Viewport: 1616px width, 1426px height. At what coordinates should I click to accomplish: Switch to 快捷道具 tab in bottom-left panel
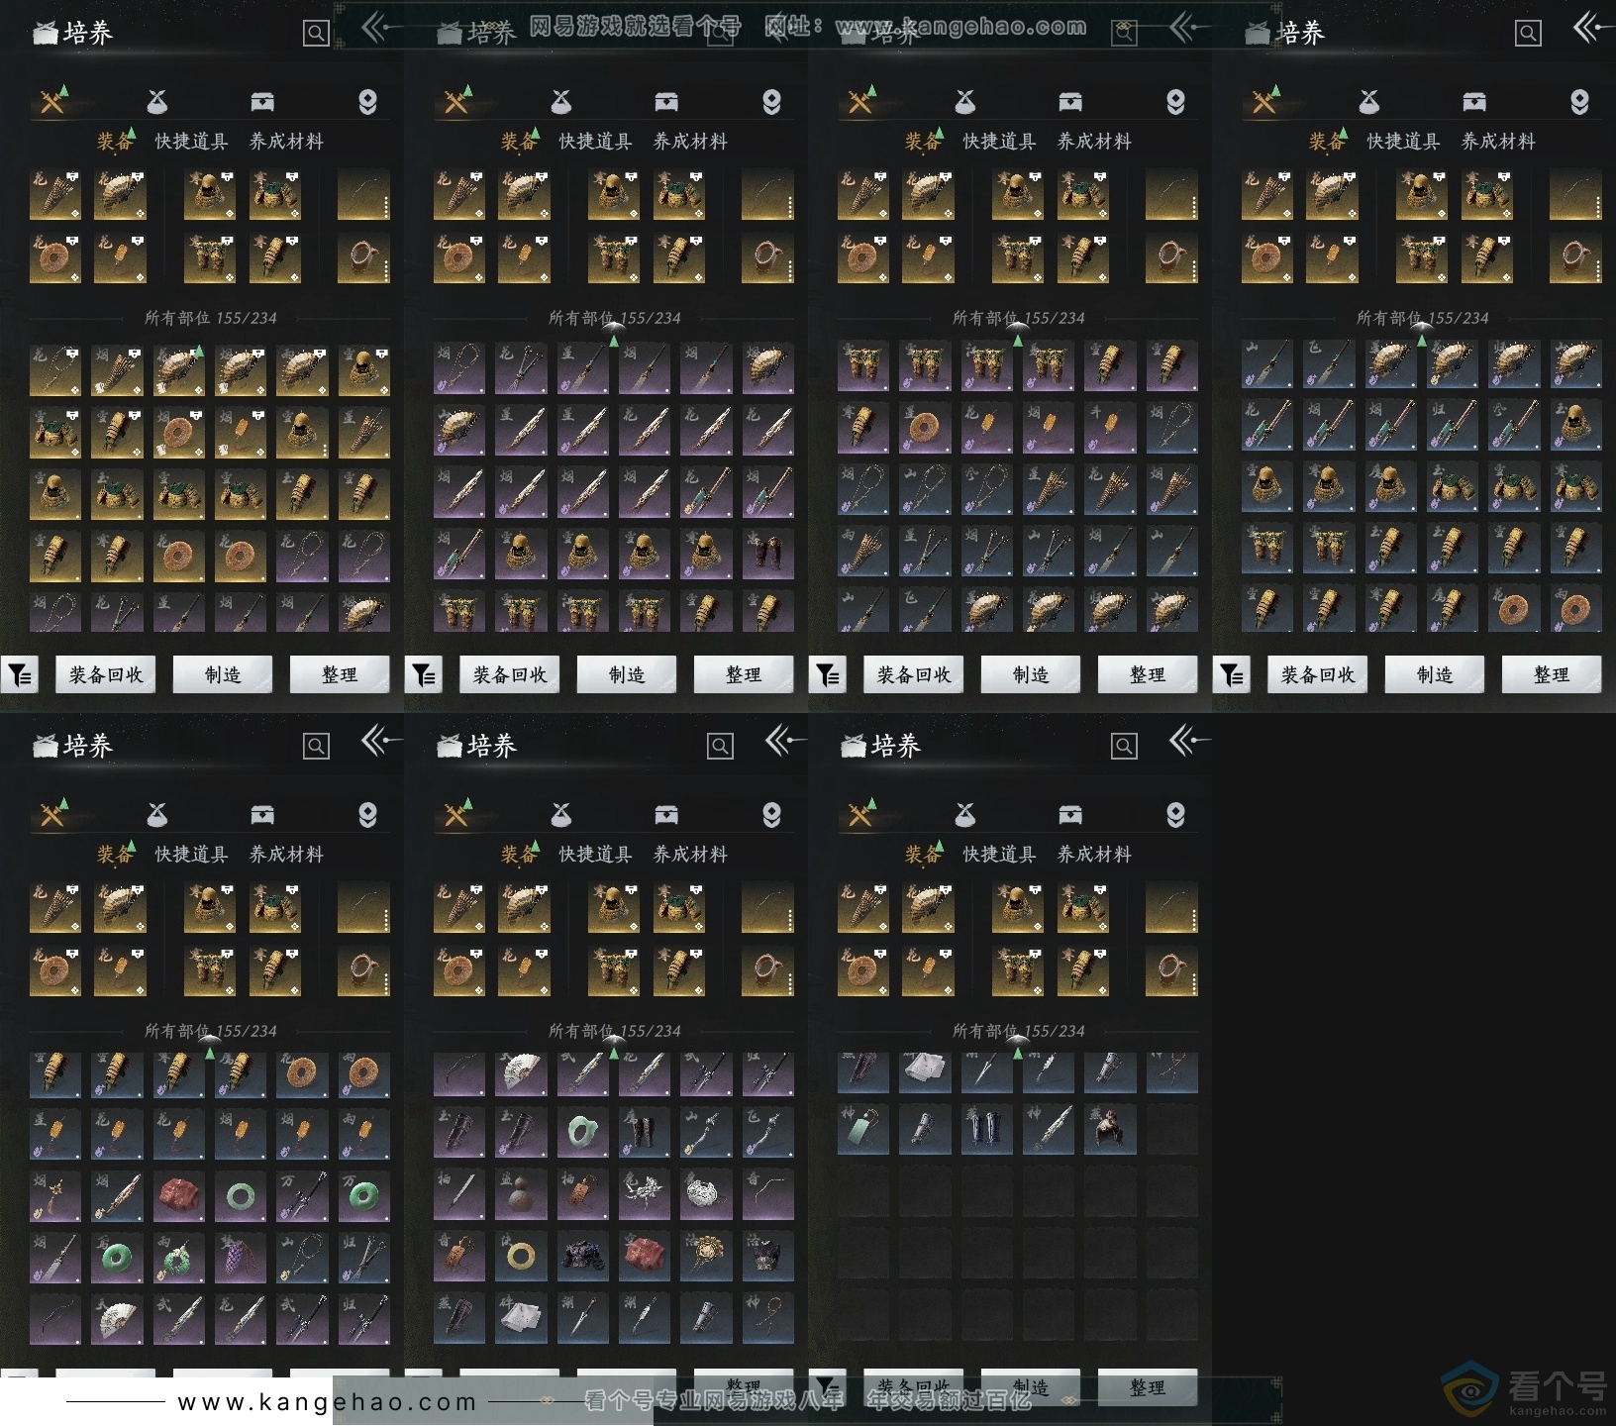pyautogui.click(x=192, y=855)
